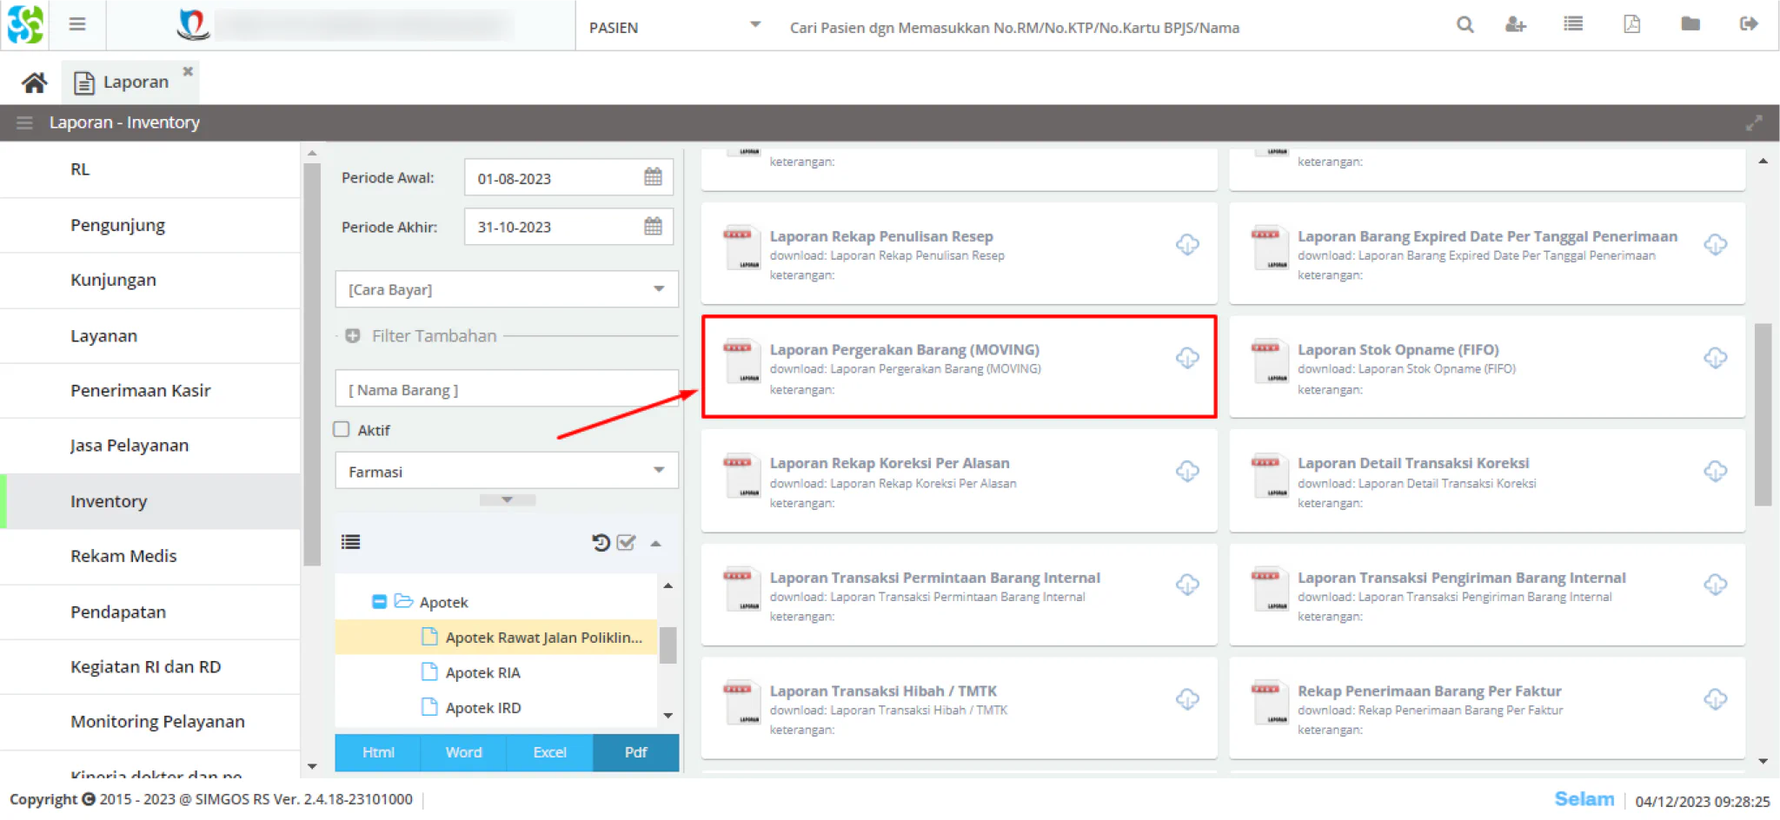
Task: Open the PASIEN dropdown selector
Action: [x=675, y=27]
